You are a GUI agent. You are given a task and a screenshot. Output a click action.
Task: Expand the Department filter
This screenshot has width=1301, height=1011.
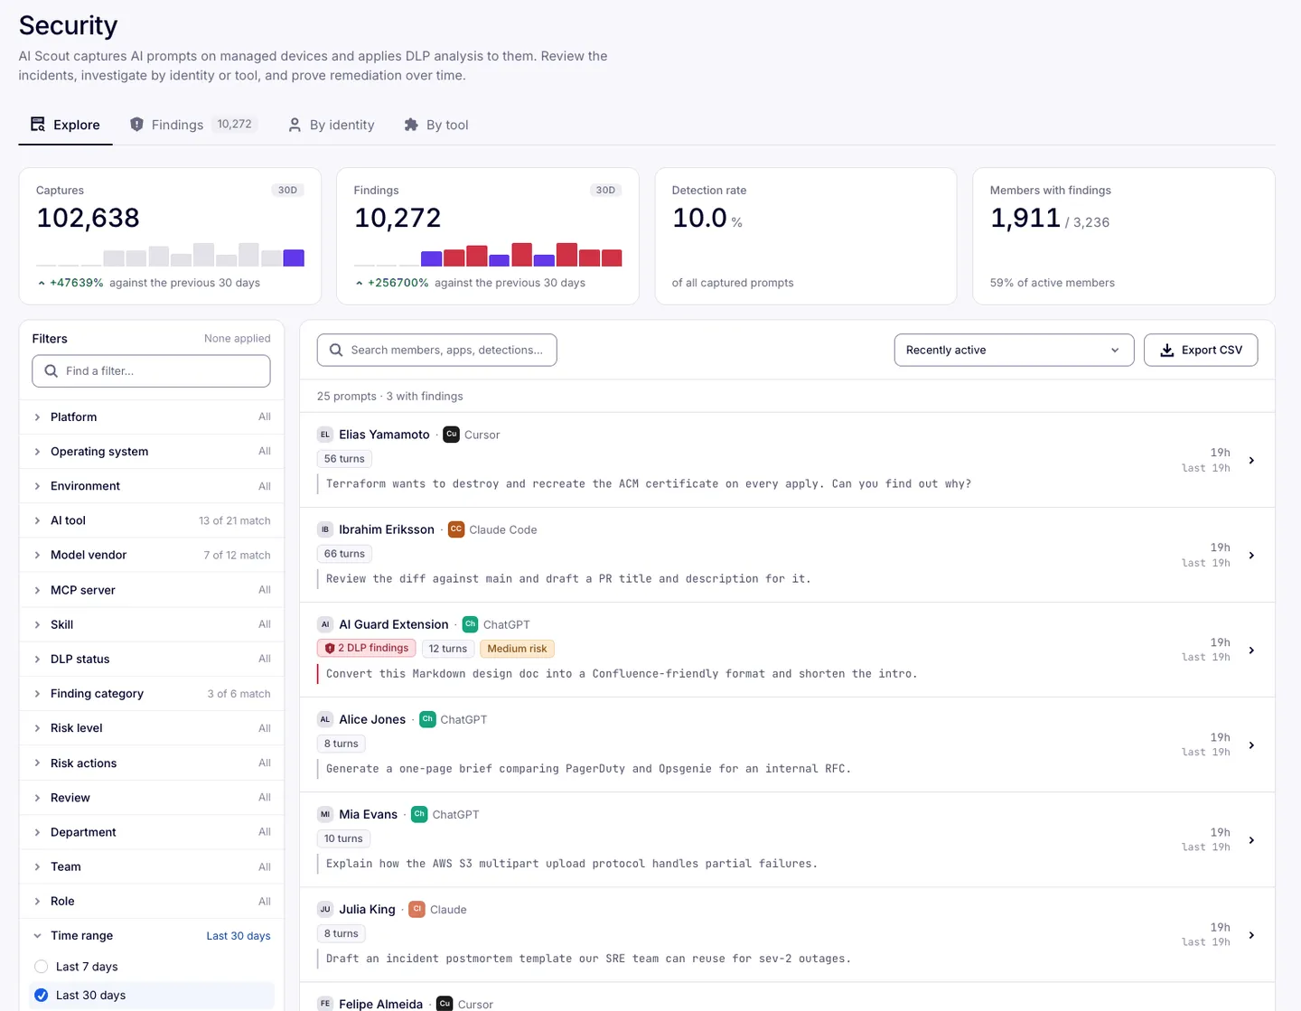pyautogui.click(x=152, y=832)
